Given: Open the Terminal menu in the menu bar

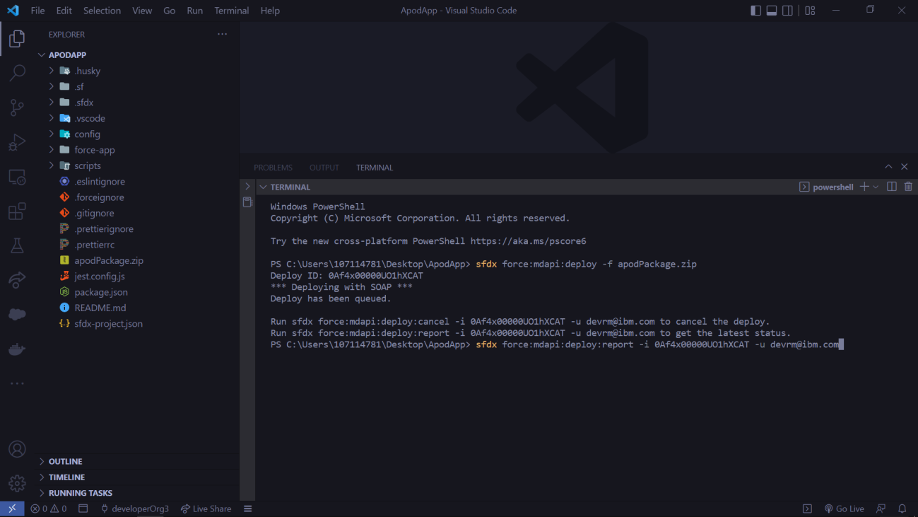Looking at the screenshot, I should (x=231, y=10).
